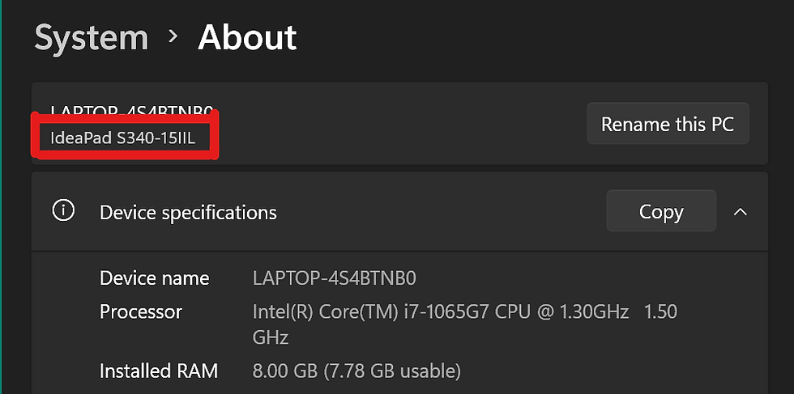
Task: Click the info icon beside Device specifications
Action: [63, 210]
